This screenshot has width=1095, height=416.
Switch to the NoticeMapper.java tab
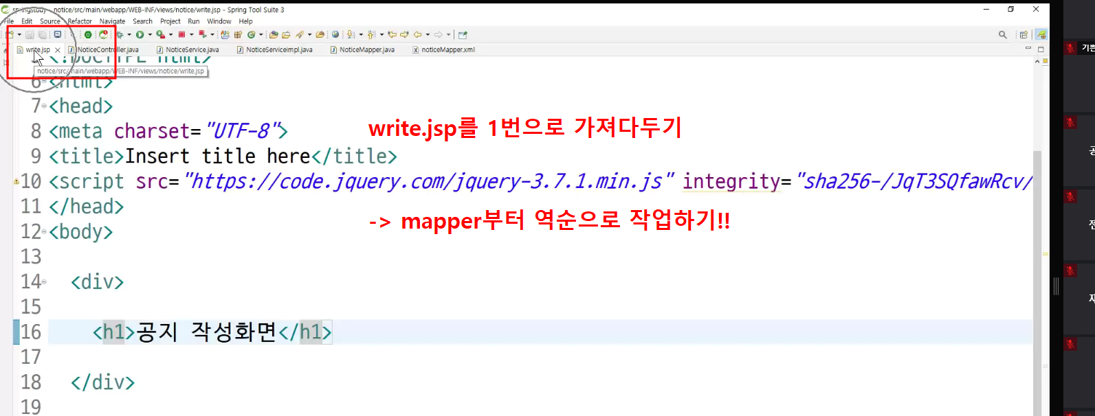pos(362,49)
